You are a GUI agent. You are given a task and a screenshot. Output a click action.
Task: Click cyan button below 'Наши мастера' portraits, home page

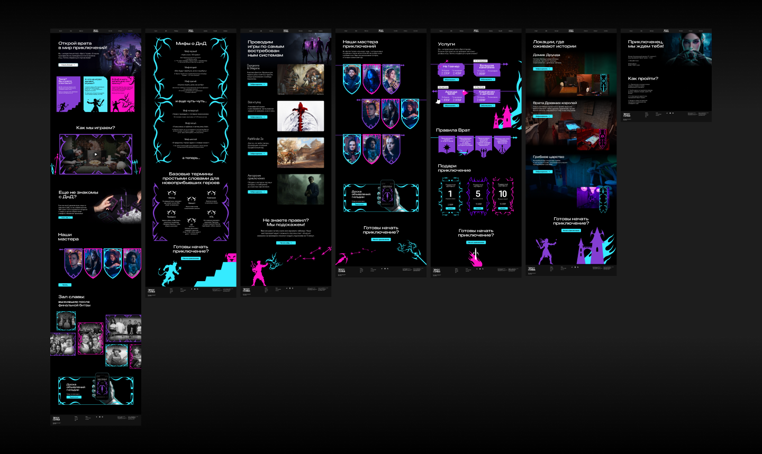click(x=65, y=285)
